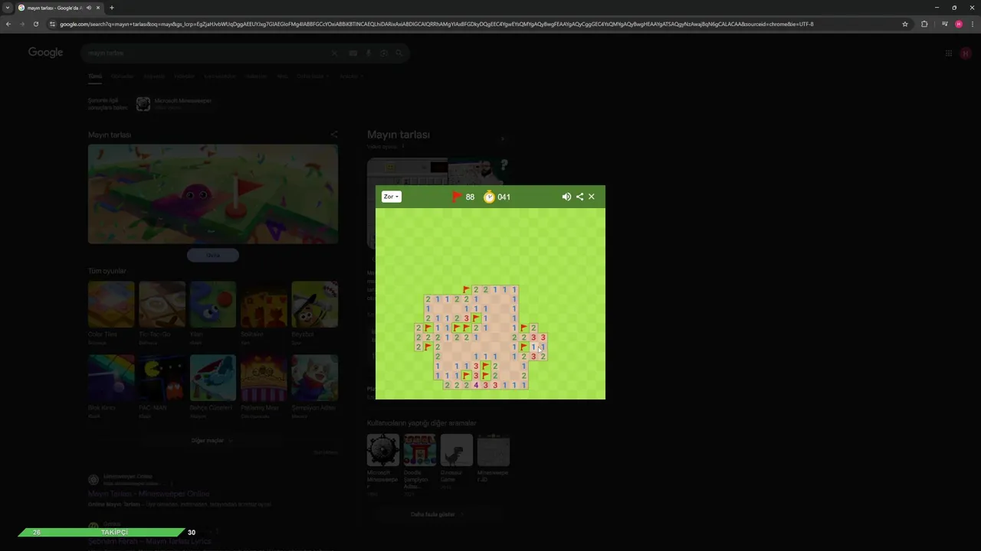This screenshot has width=981, height=551.
Task: Open the Dinosaur Game related search
Action: (457, 461)
